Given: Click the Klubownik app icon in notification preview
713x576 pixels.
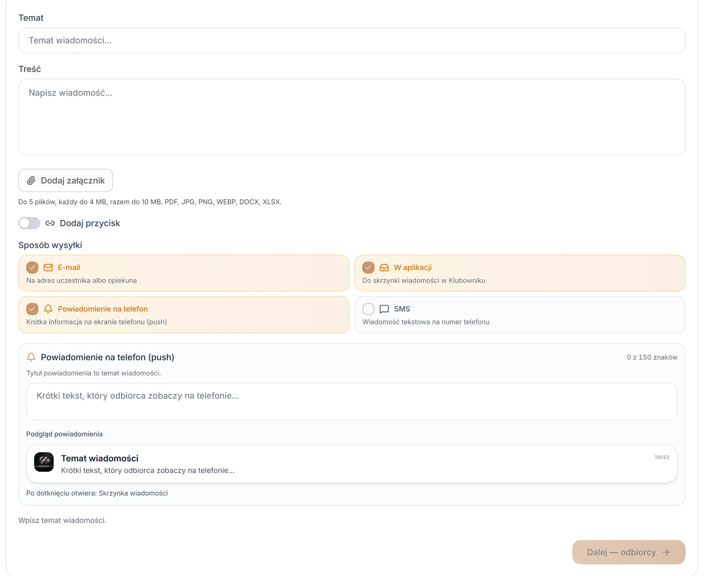Looking at the screenshot, I should coord(44,462).
